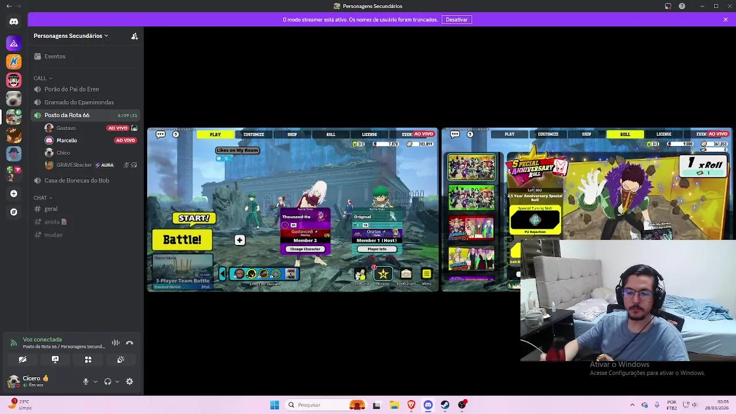Click Change Character button for Member 2

coord(305,249)
